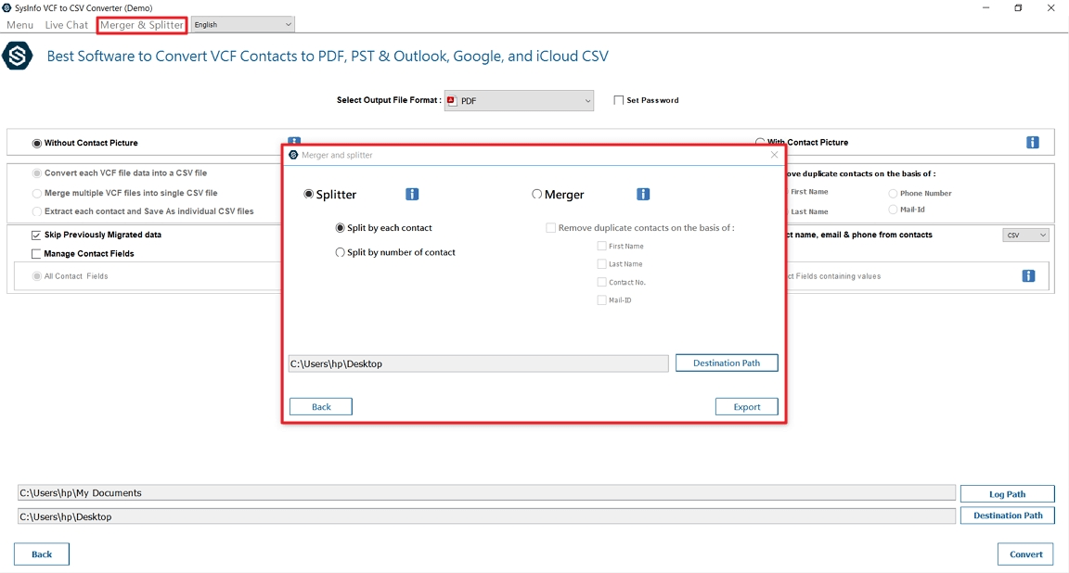Check Remove duplicate contacts in dialog
Viewport: 1069px width, 573px height.
550,227
